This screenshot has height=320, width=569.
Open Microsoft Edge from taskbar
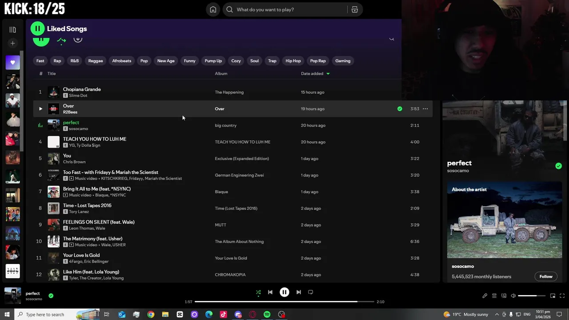pos(209,314)
